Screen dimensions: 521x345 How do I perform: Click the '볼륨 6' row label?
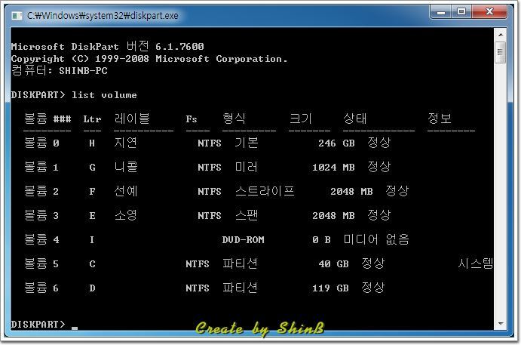[41, 288]
